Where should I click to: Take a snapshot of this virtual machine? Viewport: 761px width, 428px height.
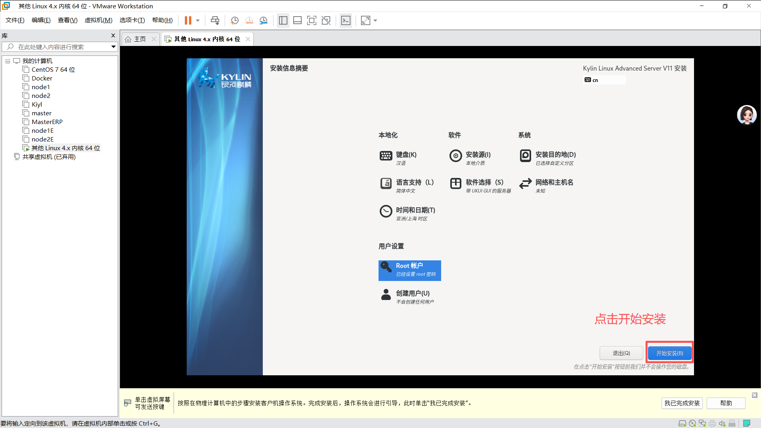(234, 20)
